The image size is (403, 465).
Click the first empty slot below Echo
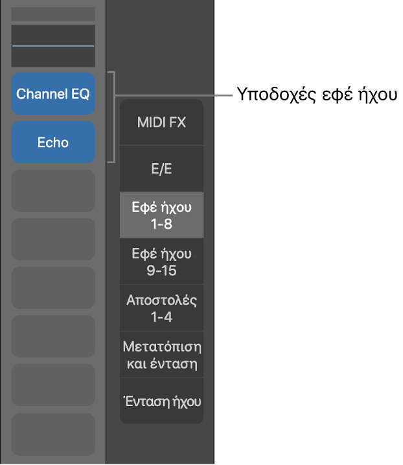(x=53, y=191)
